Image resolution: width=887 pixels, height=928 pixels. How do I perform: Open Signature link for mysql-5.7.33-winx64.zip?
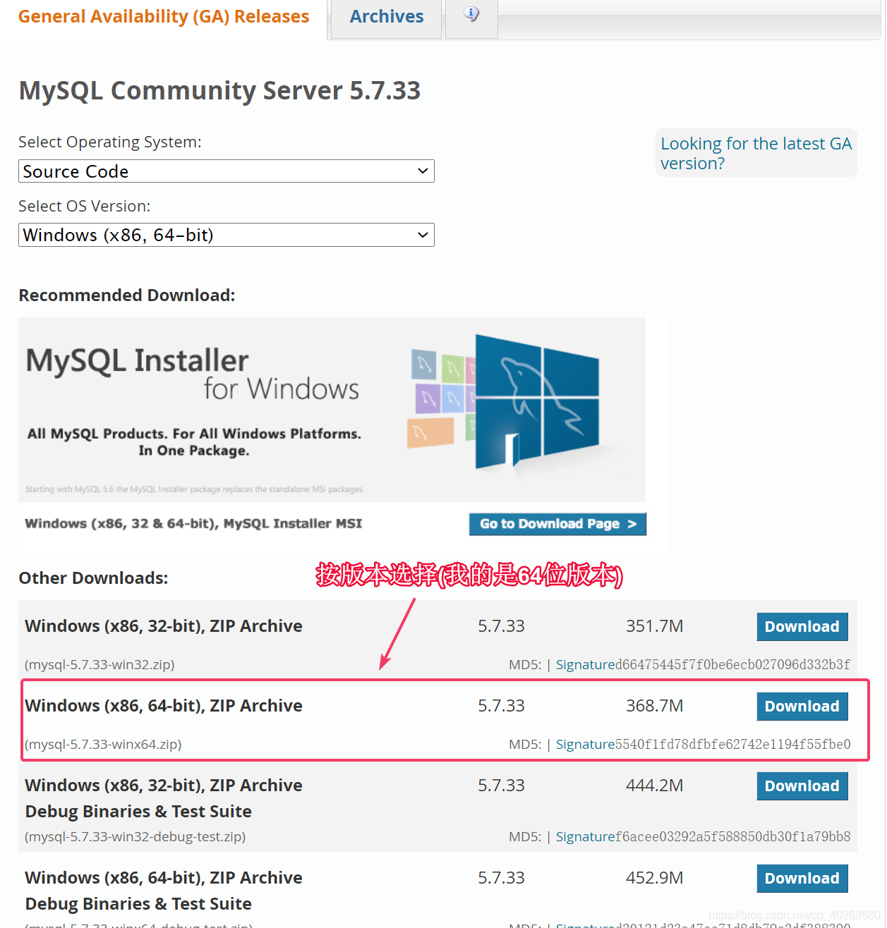pyautogui.click(x=585, y=745)
